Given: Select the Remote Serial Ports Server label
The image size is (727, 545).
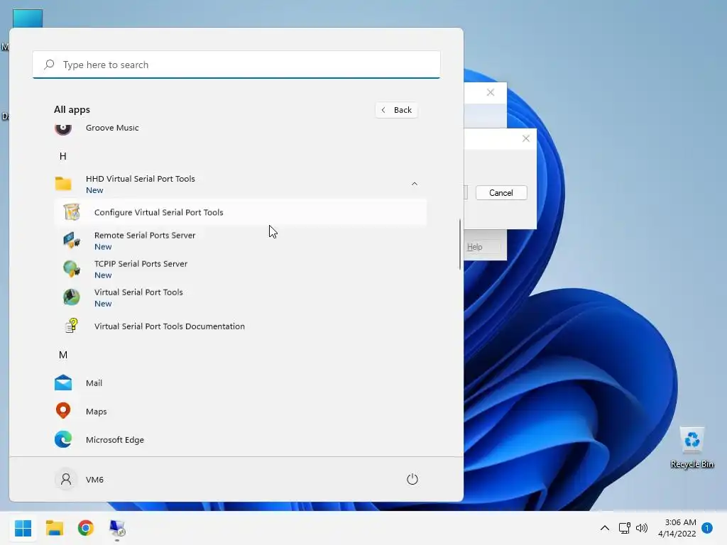Looking at the screenshot, I should (145, 235).
